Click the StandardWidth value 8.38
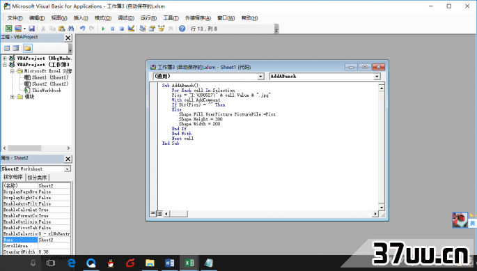The height and width of the screenshot is (271, 477). (54, 251)
